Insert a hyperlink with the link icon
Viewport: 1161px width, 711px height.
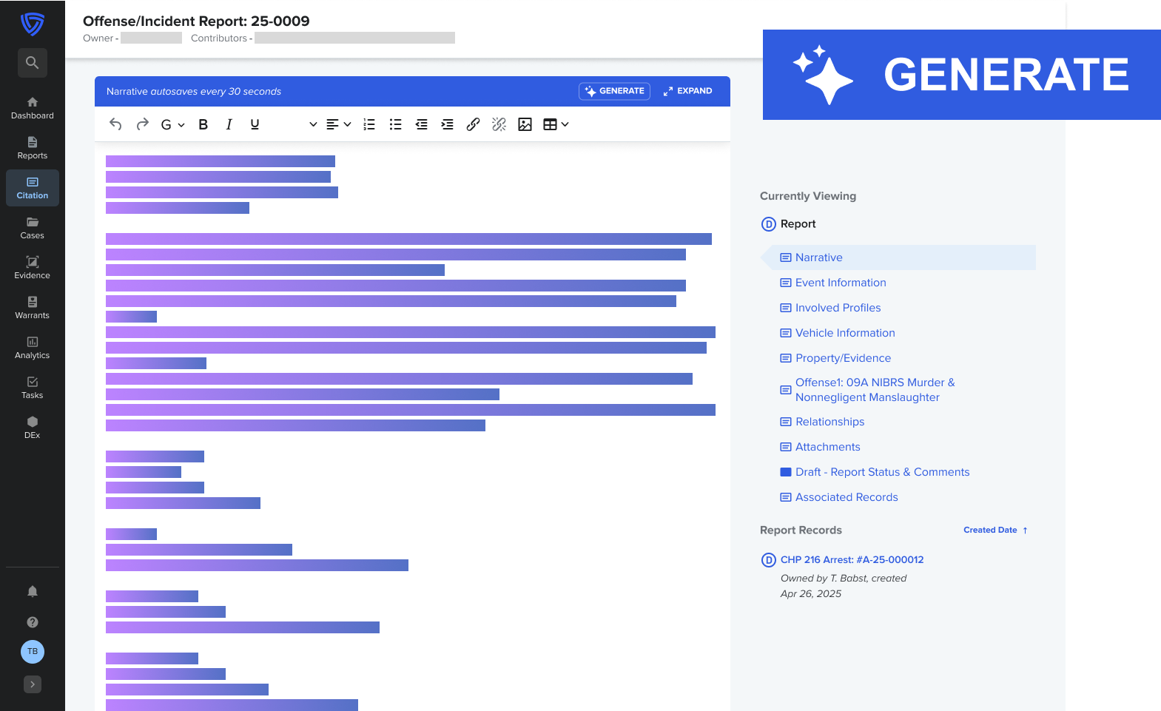pyautogui.click(x=473, y=124)
